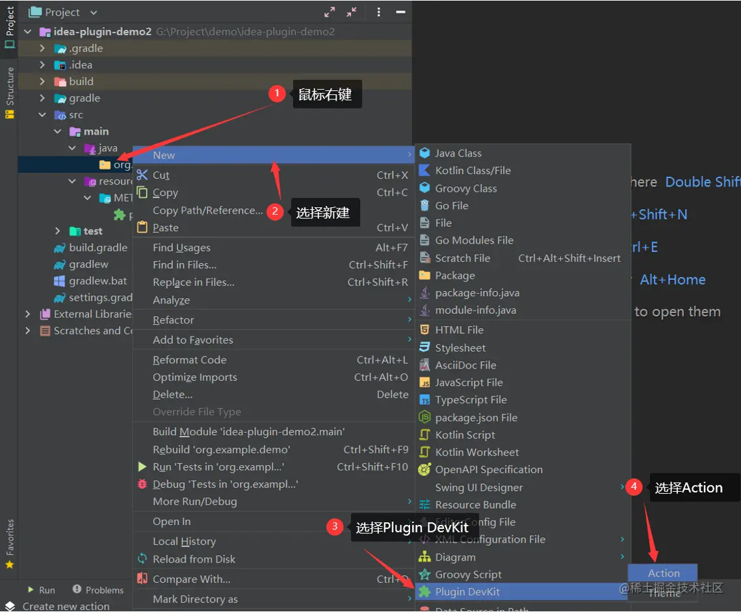Click the package.json File icon
741x612 pixels.
425,417
